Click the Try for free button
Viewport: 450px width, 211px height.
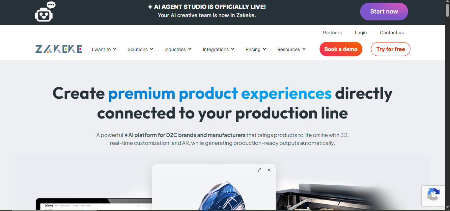click(391, 49)
